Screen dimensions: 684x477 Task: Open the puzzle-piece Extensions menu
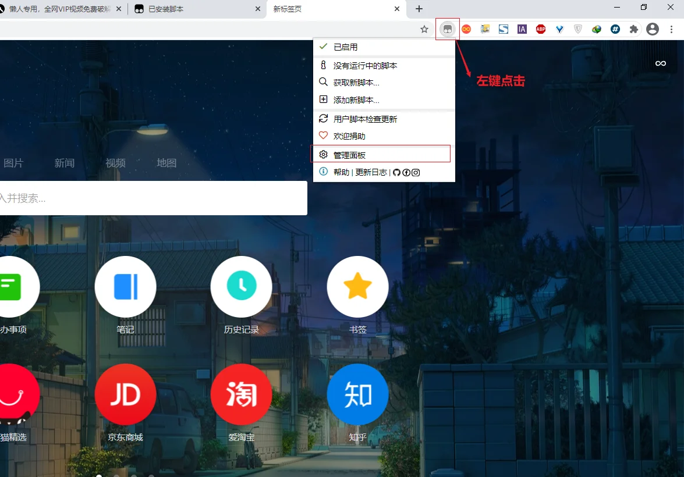click(x=633, y=29)
